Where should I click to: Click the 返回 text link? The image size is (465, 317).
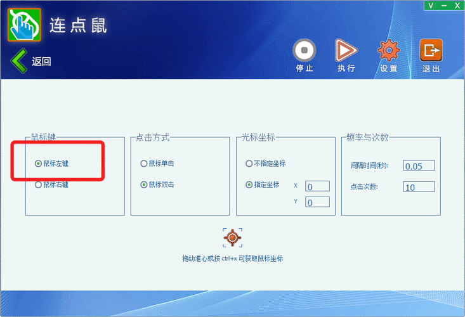click(41, 61)
